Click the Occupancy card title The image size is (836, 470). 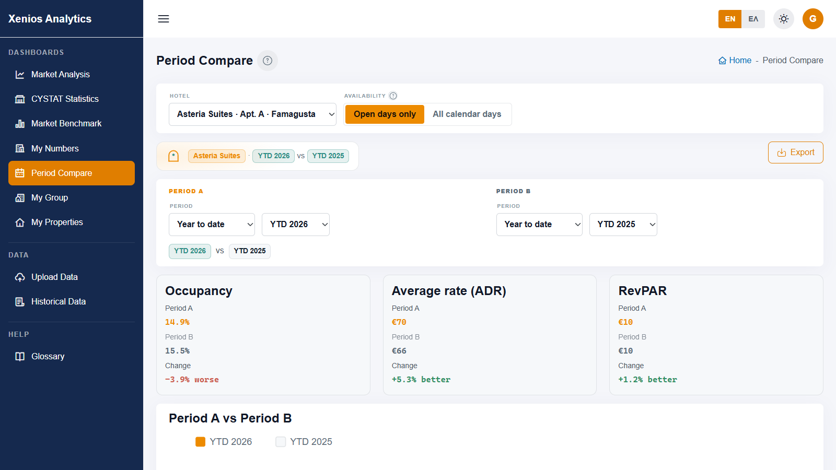tap(199, 291)
